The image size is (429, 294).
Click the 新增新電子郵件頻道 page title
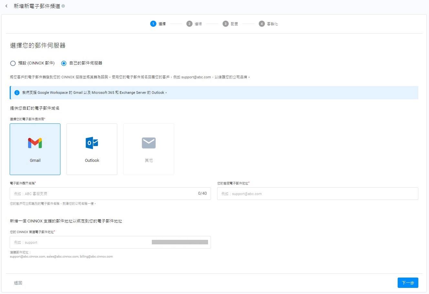click(x=37, y=6)
